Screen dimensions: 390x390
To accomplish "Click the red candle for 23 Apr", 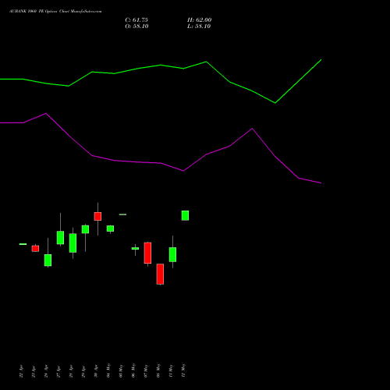I will pyautogui.click(x=35, y=248).
